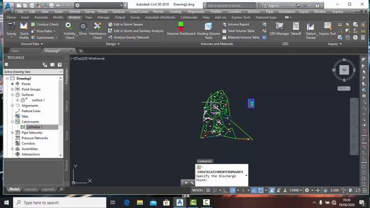Toggle 2D object snap square icon
This screenshot has height=208, width=370.
click(261, 190)
